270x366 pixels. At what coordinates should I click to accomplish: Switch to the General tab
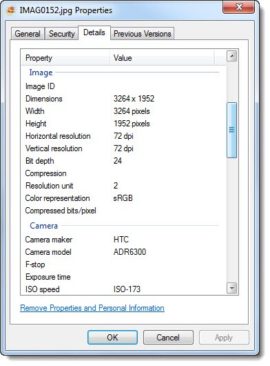coord(28,34)
